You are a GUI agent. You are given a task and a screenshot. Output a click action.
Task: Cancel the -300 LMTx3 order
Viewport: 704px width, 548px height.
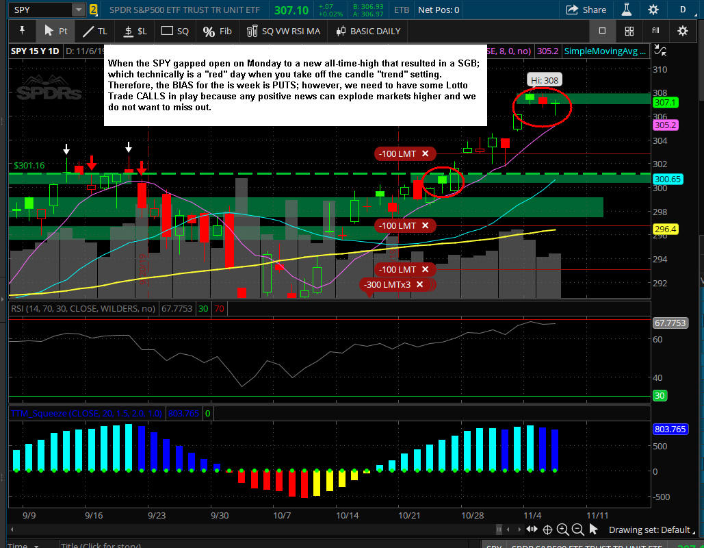[x=420, y=284]
